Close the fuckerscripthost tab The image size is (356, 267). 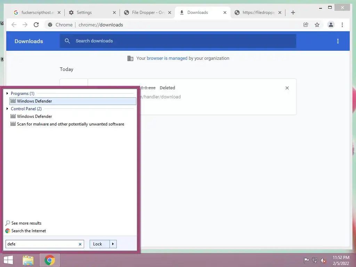point(59,13)
